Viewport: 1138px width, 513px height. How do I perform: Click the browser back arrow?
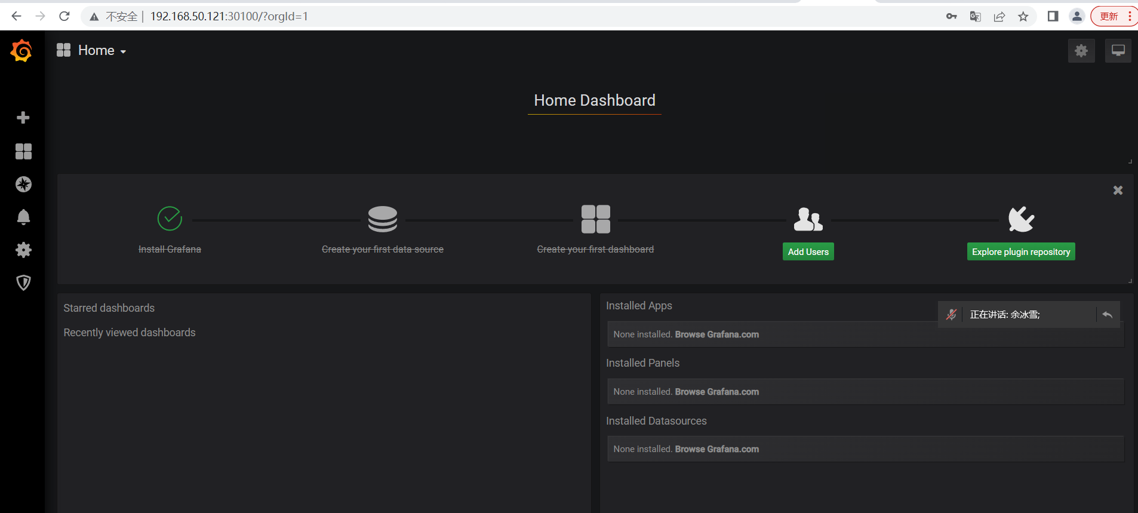click(16, 16)
